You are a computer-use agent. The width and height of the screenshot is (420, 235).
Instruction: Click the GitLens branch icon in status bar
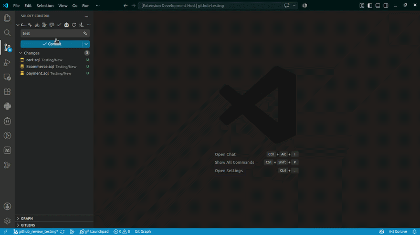(x=72, y=231)
